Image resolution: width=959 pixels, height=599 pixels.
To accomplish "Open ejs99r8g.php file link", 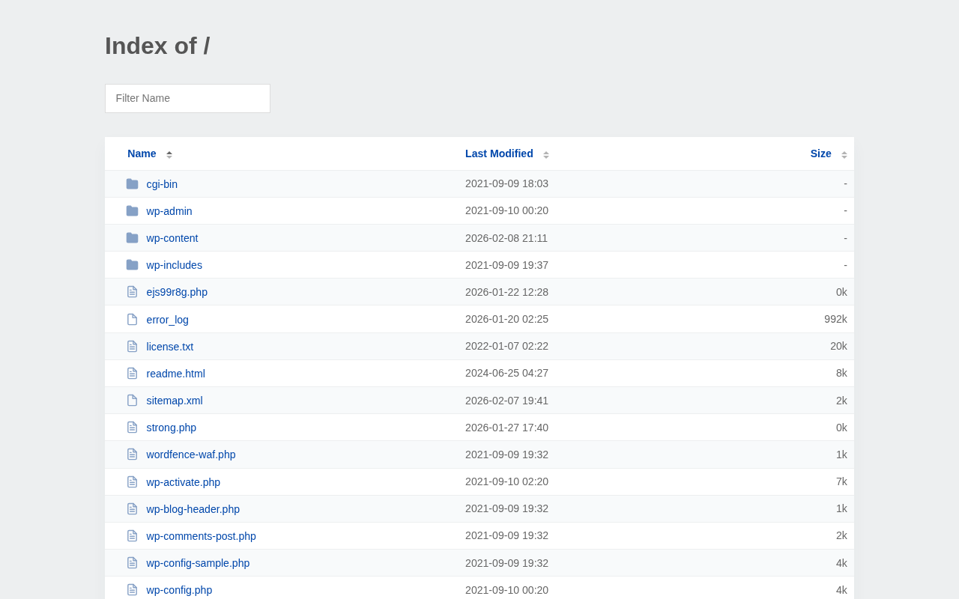I will pyautogui.click(x=177, y=292).
